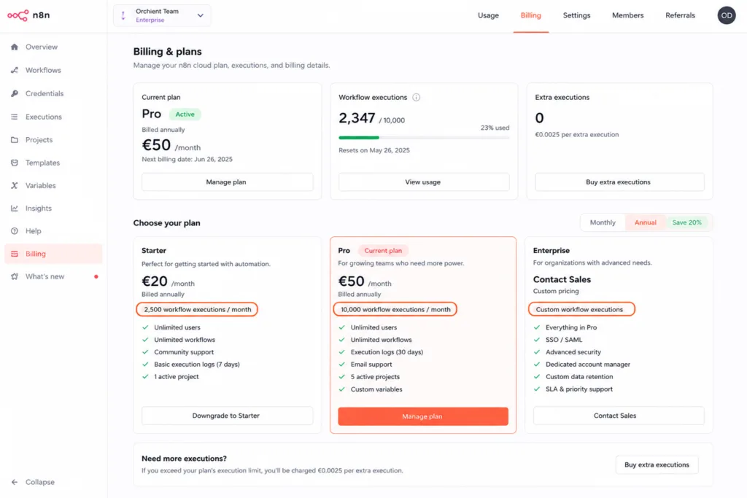Click the workflow executions progress bar
Screen dimensions: 747x498
[x=424, y=138]
